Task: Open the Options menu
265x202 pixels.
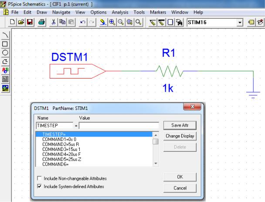Action: click(x=99, y=12)
